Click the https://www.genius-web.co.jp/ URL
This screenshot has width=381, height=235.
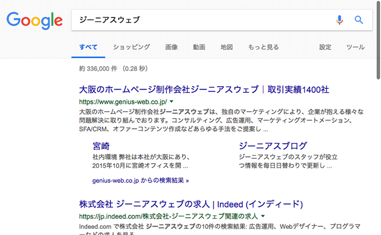pyautogui.click(x=123, y=102)
